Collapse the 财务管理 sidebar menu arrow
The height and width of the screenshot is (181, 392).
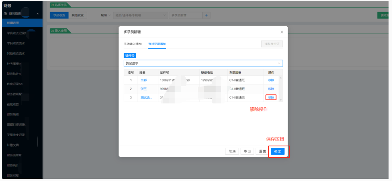(x=38, y=14)
